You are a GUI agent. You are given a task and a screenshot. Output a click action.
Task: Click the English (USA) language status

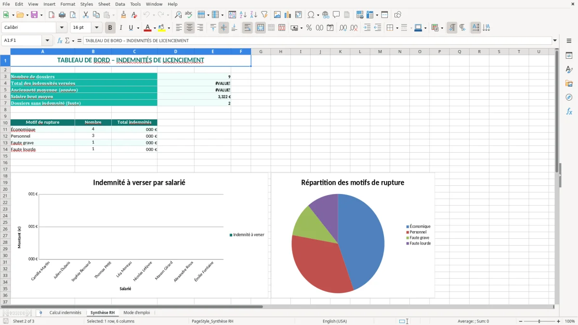334,321
